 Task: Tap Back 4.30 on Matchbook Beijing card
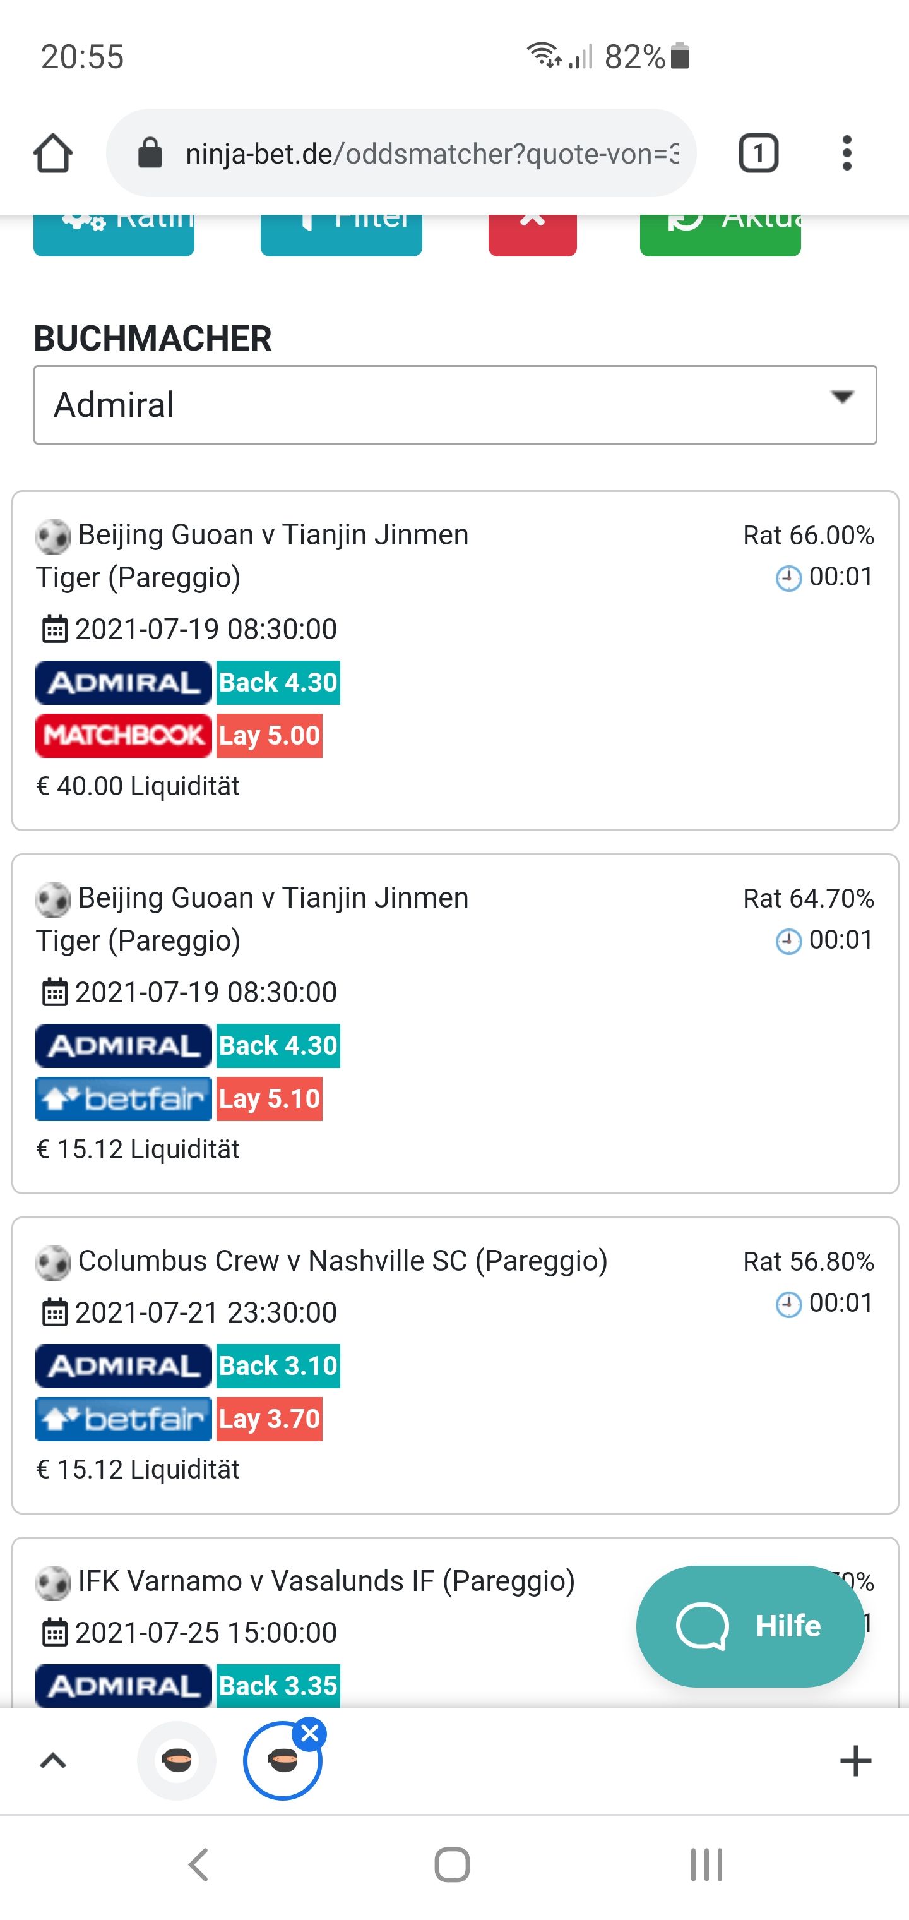(278, 683)
